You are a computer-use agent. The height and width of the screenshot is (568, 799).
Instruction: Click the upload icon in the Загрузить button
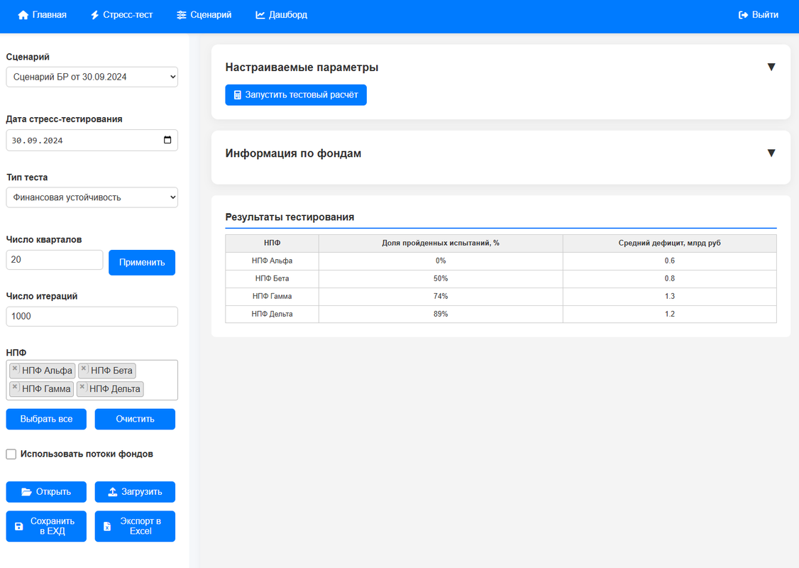(x=113, y=492)
